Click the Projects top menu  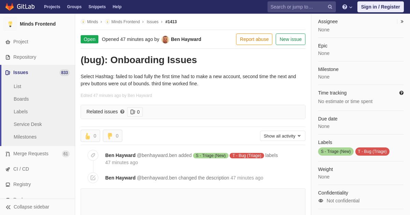pos(52,7)
